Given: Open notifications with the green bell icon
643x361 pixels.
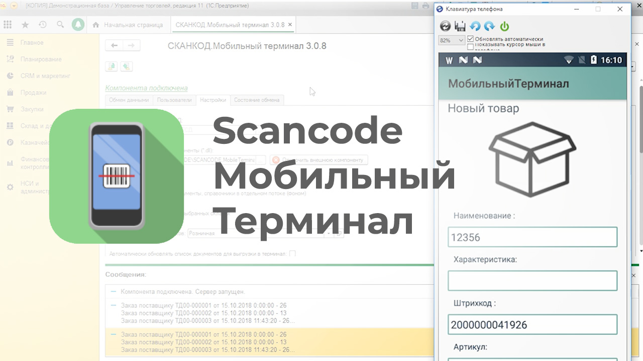Looking at the screenshot, I should click(78, 25).
